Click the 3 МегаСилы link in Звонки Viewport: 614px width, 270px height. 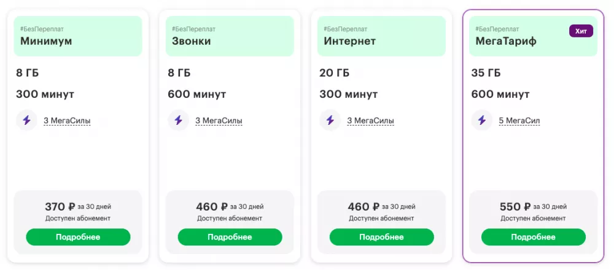coord(219,121)
